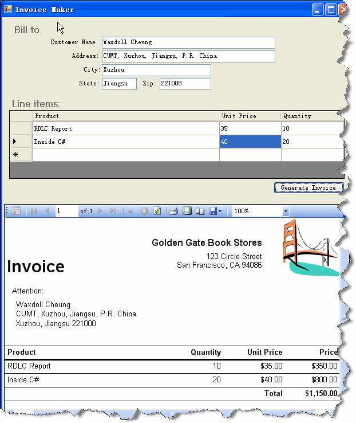Edit the Zip field
Viewport: 356px width, 423px height.
pyautogui.click(x=185, y=84)
